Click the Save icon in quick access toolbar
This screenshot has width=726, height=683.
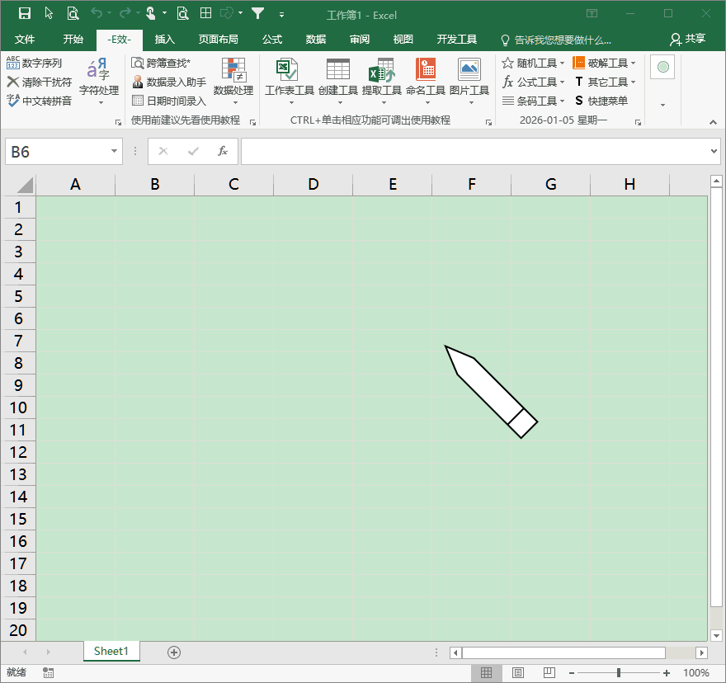coord(24,13)
